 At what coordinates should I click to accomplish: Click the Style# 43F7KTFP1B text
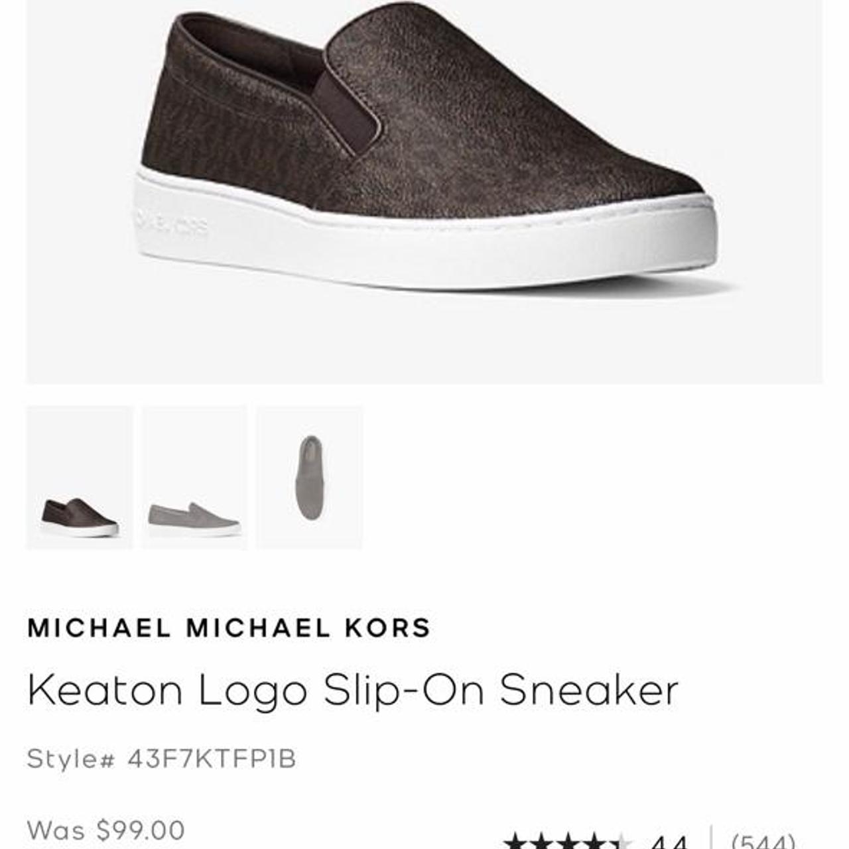[x=161, y=759]
